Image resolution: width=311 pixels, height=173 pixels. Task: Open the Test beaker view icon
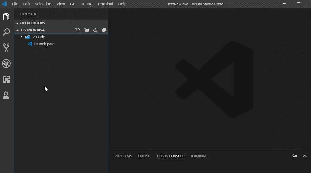6,95
